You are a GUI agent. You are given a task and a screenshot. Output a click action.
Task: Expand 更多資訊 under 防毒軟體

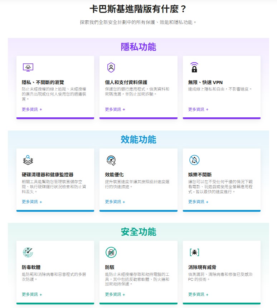(x=32, y=294)
